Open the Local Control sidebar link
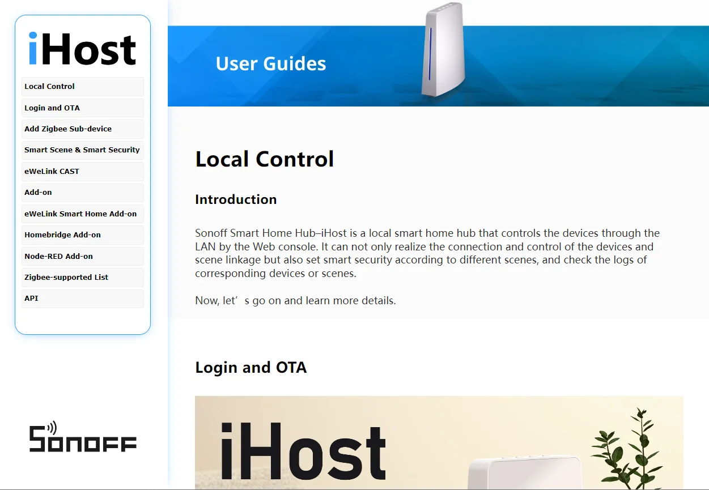 click(x=83, y=87)
